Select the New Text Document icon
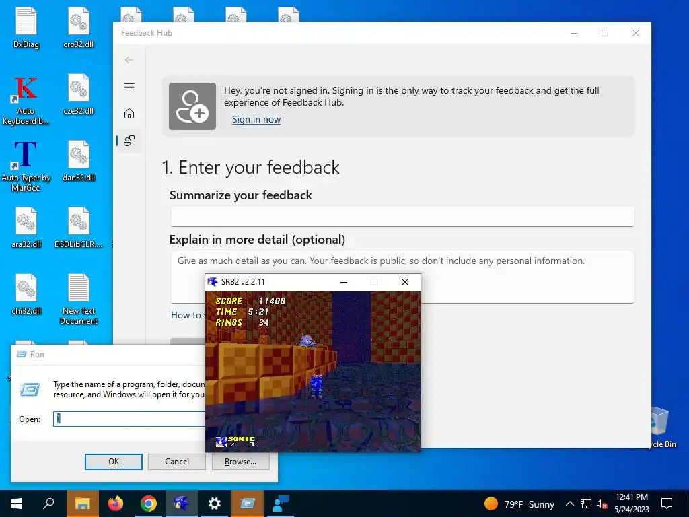This screenshot has width=689, height=517. (x=79, y=299)
